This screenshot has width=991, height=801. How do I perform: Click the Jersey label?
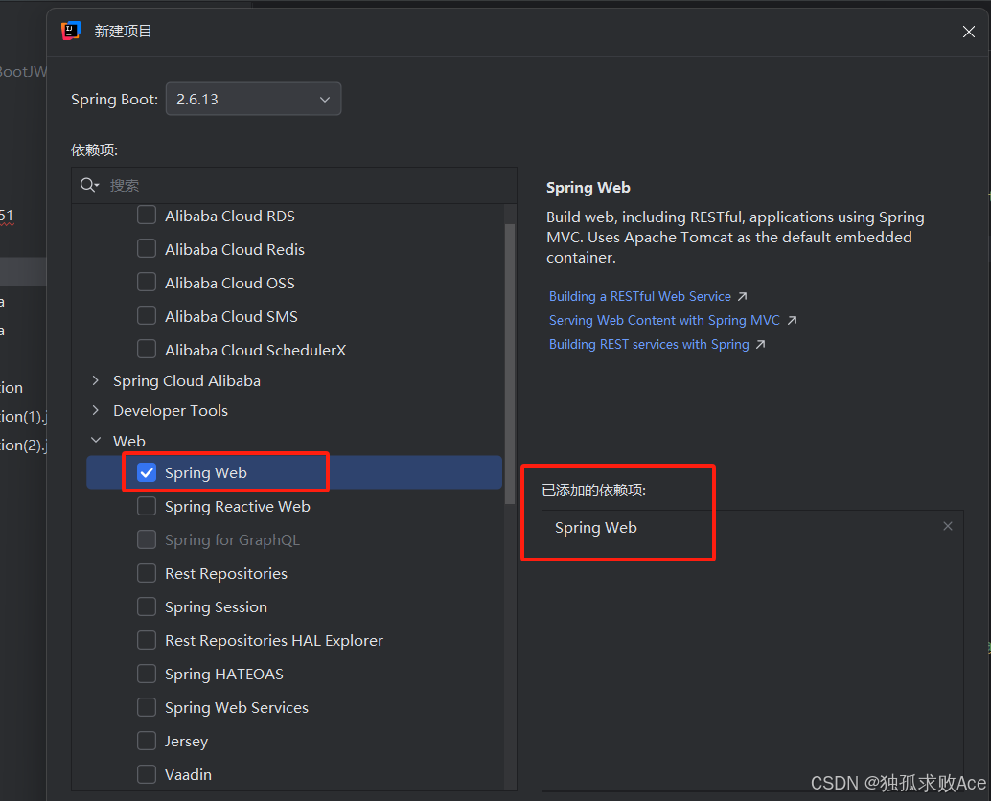(x=186, y=741)
